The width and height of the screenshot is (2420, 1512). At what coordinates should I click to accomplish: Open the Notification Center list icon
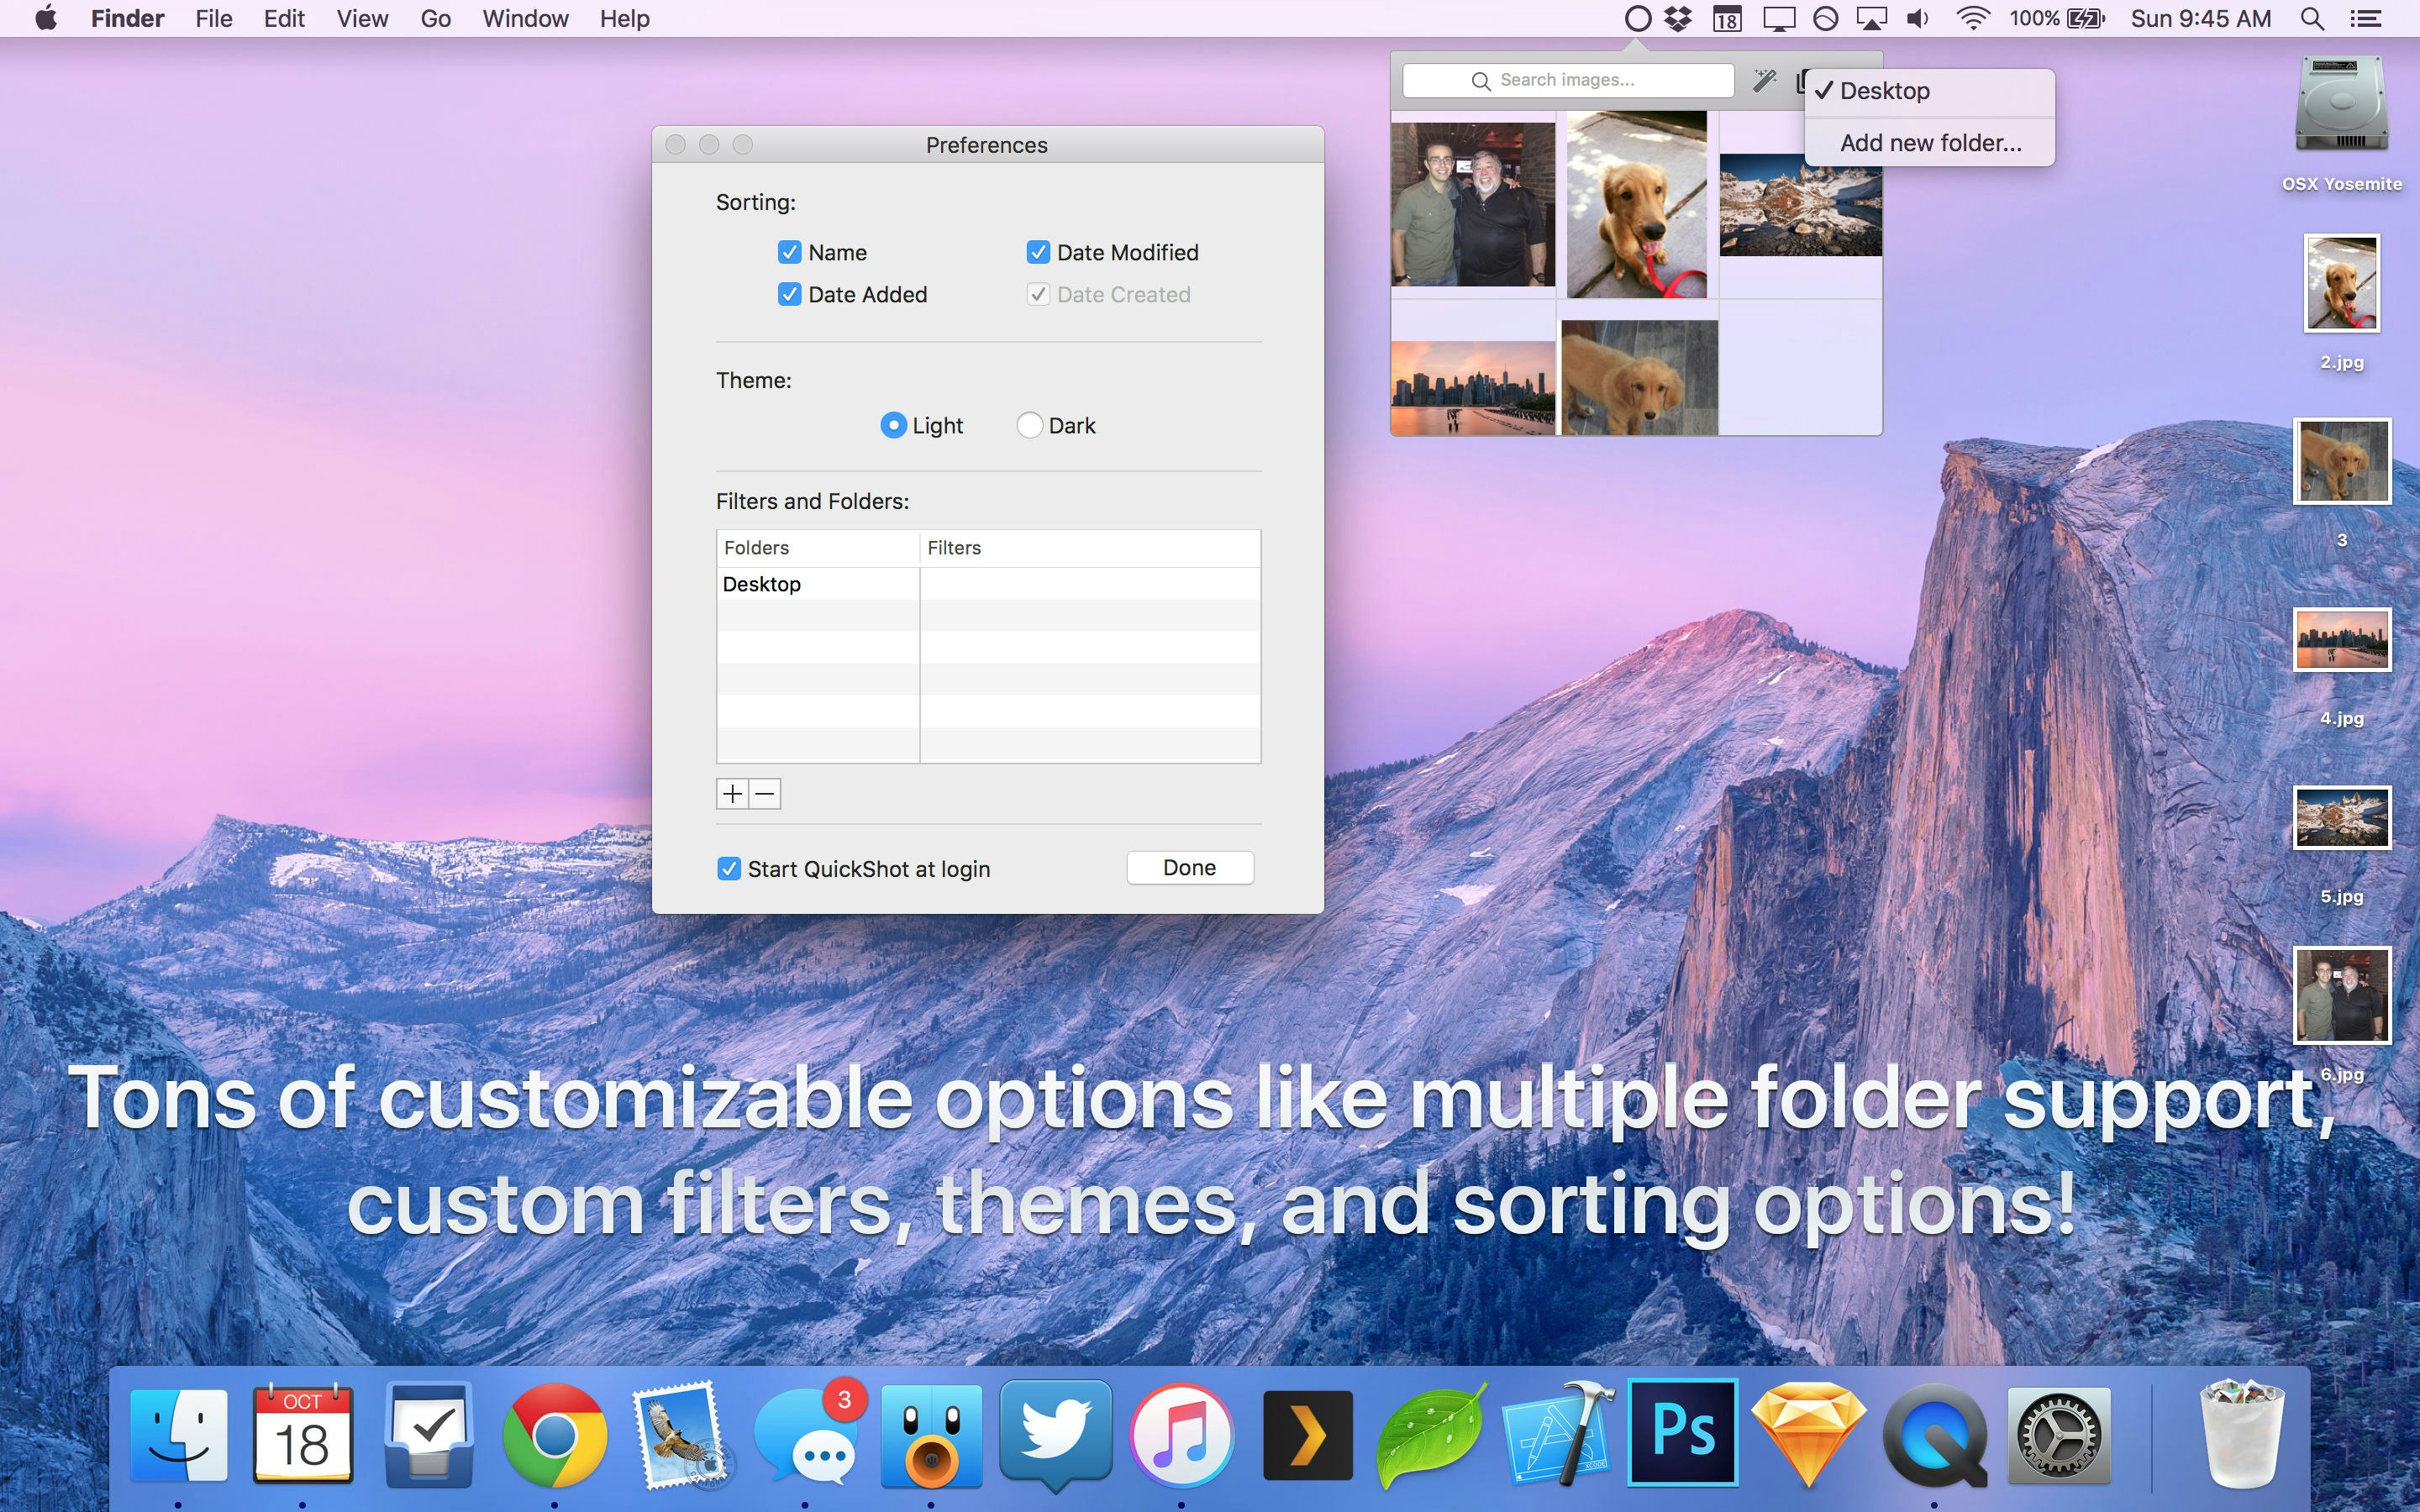click(2365, 18)
